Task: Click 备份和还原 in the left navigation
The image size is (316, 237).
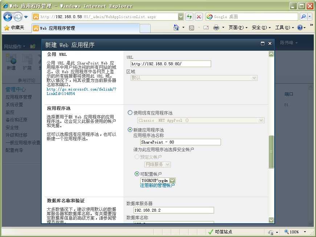Action: 17,120
